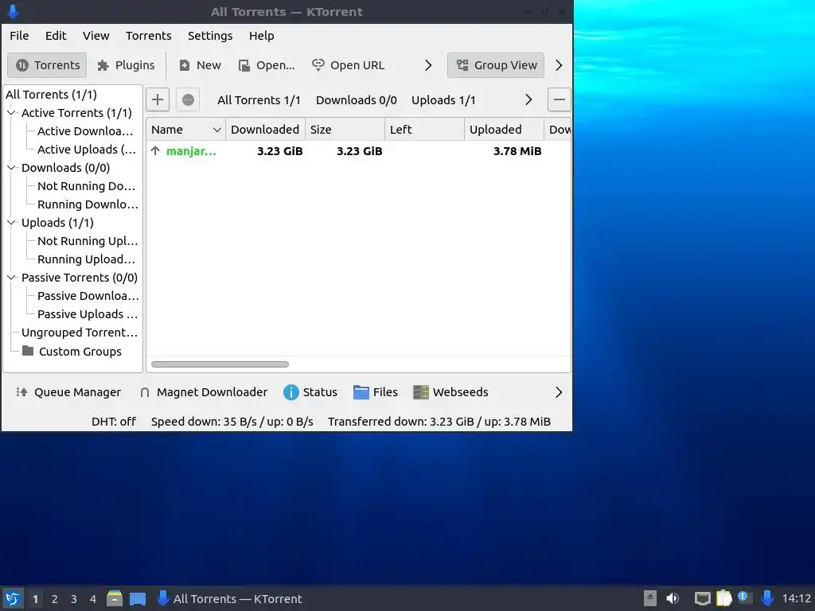
Task: Click show desktop taskbar icon
Action: pyautogui.click(x=137, y=598)
